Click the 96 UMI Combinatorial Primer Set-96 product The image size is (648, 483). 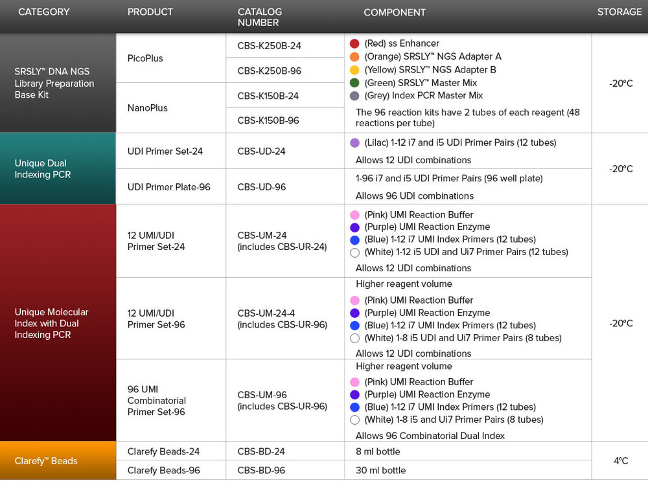[x=157, y=400]
